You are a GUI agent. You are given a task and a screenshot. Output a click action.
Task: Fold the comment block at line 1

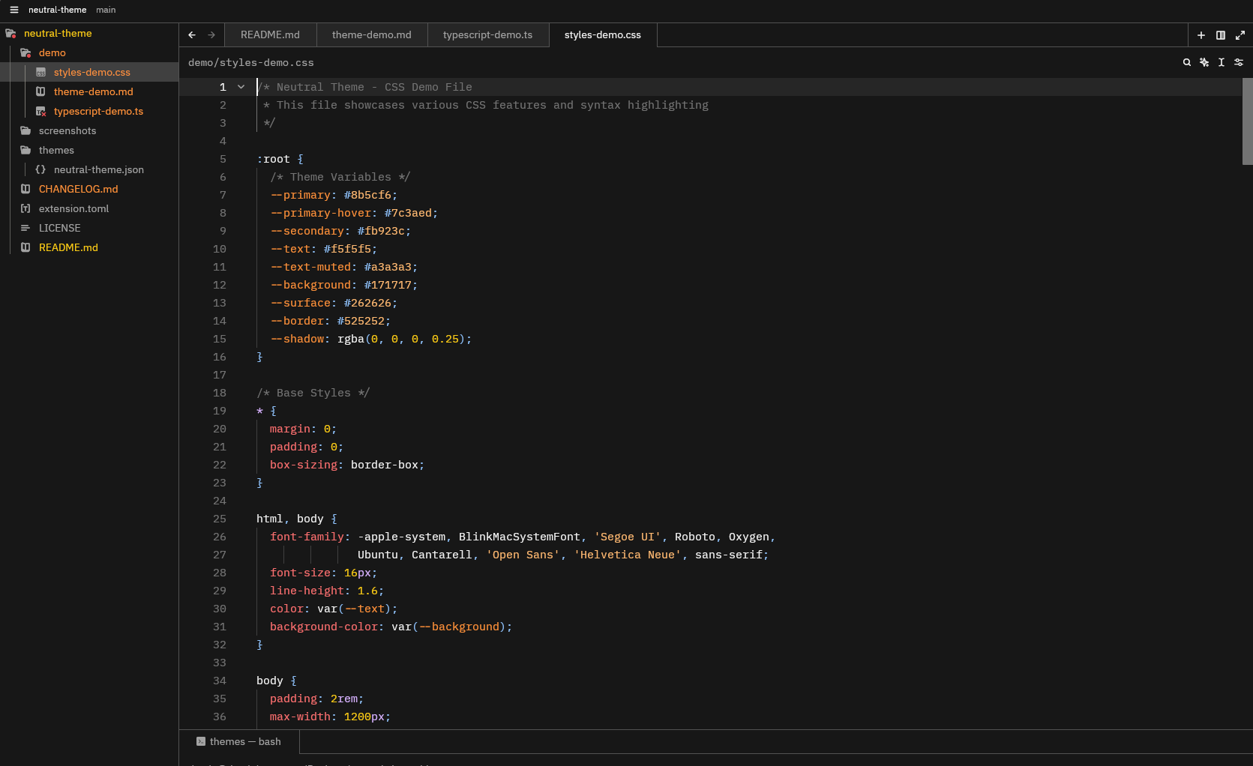[241, 87]
